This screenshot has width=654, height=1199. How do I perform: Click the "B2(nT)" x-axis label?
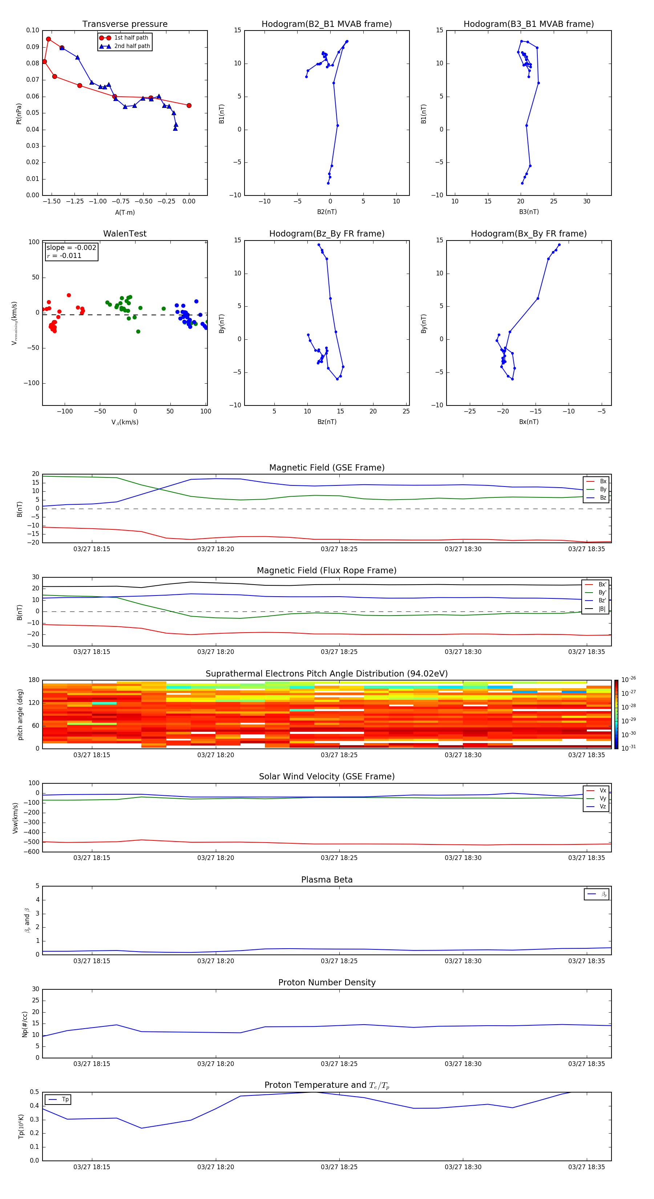[x=327, y=212]
